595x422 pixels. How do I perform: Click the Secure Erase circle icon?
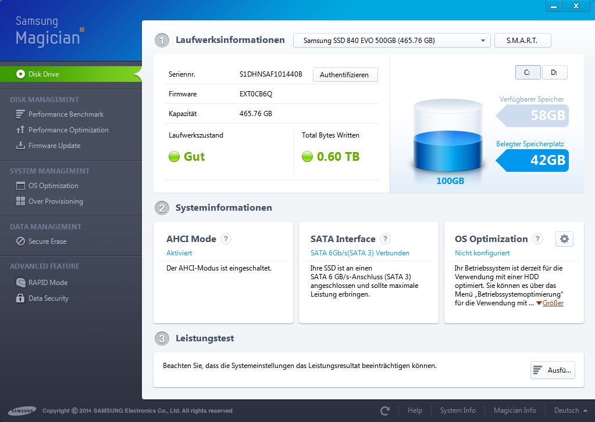coord(20,241)
